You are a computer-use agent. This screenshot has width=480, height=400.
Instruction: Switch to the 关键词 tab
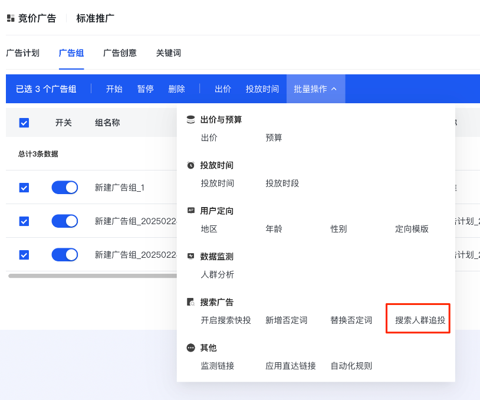169,53
